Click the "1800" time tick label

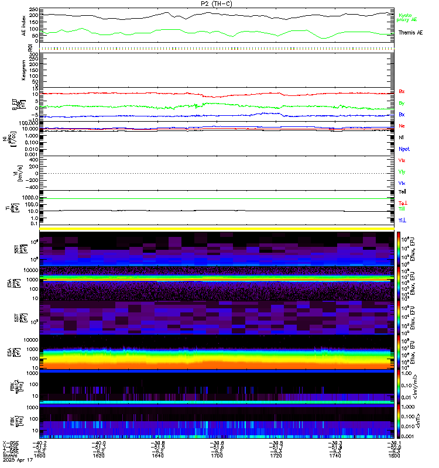(x=394, y=456)
